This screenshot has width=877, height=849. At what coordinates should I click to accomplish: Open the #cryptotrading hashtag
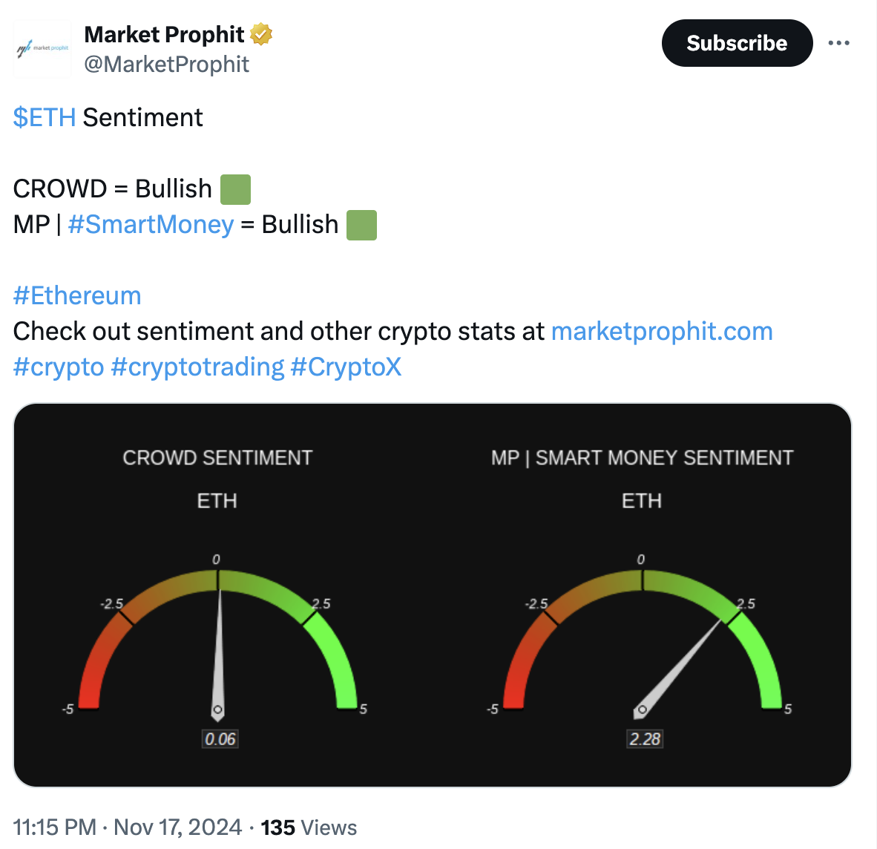197,367
